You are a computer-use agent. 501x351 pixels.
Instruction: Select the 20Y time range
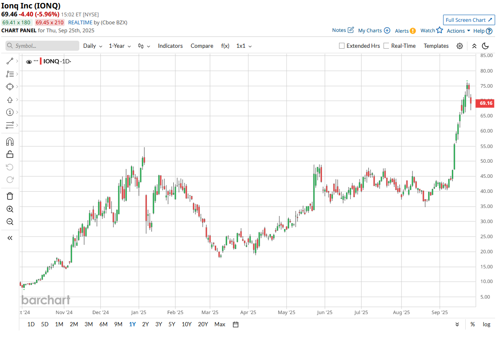tap(203, 325)
